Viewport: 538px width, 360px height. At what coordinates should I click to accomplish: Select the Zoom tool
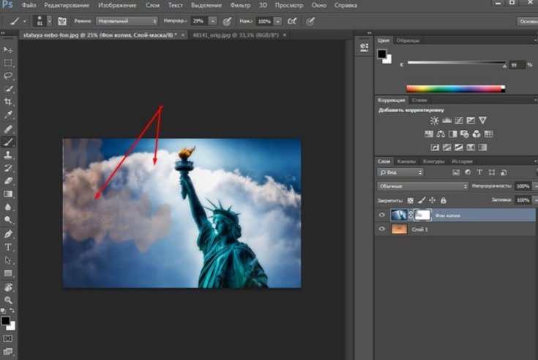point(8,300)
